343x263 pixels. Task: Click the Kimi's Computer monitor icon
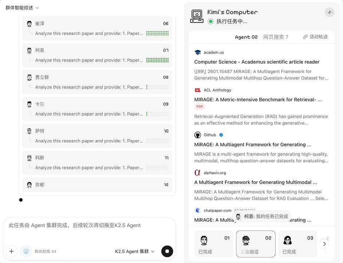(x=197, y=16)
